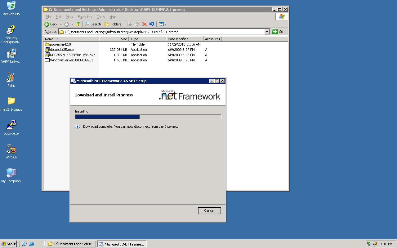Sort files by the Name column header
The height and width of the screenshot is (248, 397).
pos(71,39)
